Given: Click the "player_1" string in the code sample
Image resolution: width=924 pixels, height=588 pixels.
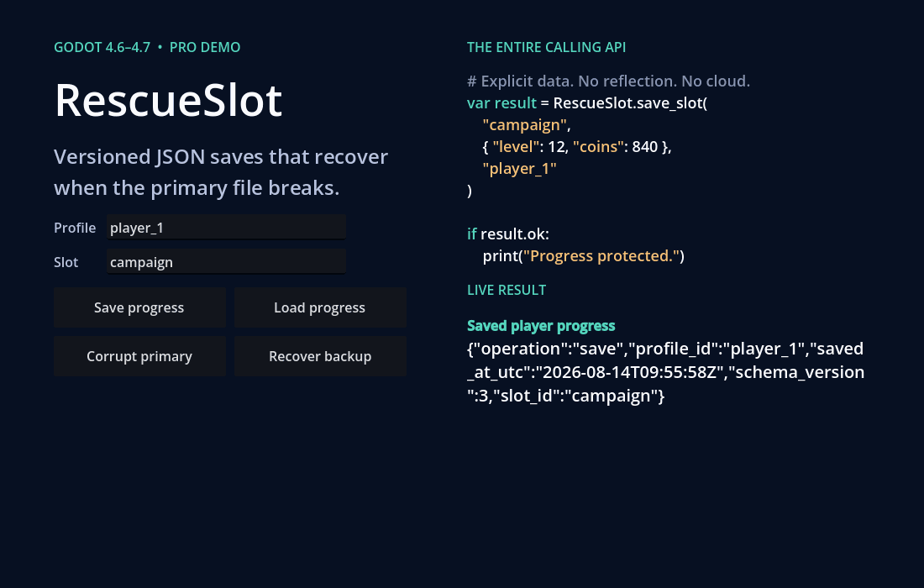Looking at the screenshot, I should 519,169.
